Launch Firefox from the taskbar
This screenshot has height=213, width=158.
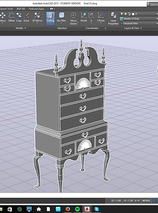point(68,209)
